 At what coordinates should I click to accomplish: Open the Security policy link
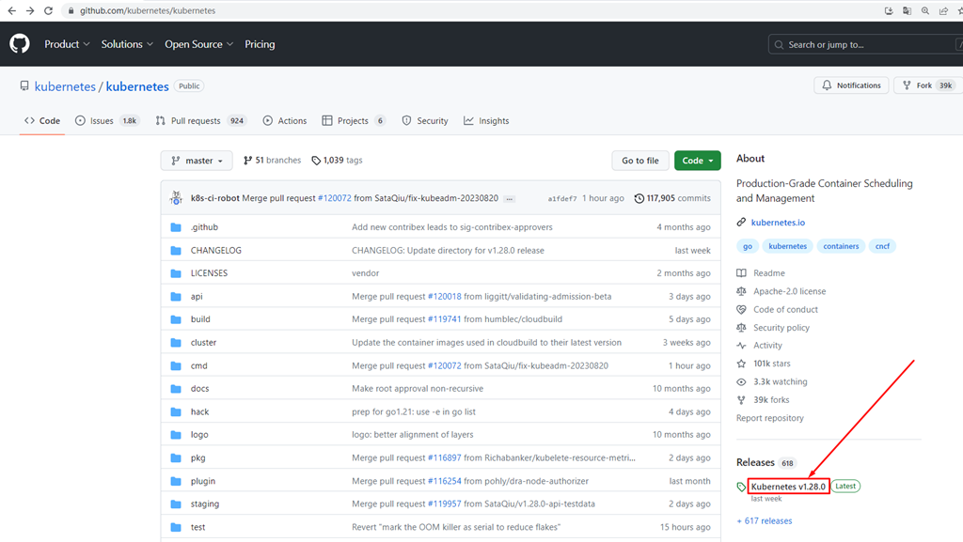point(781,328)
